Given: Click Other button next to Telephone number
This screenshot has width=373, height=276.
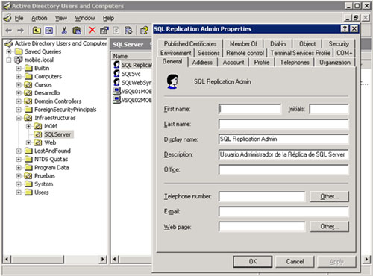Looking at the screenshot, I should tap(329, 196).
